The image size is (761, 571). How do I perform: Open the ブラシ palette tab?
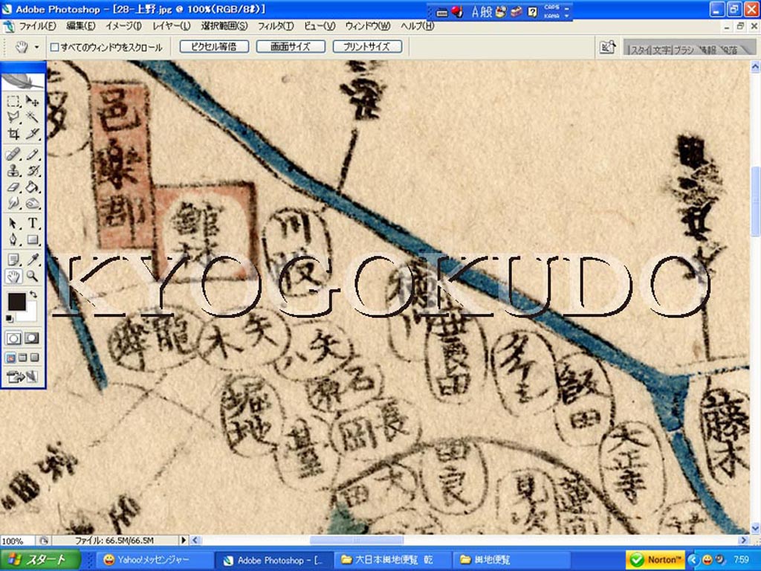tap(684, 50)
